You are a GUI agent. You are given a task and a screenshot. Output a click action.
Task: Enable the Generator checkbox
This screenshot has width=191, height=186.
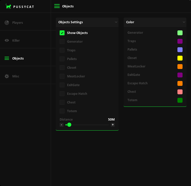(x=62, y=41)
